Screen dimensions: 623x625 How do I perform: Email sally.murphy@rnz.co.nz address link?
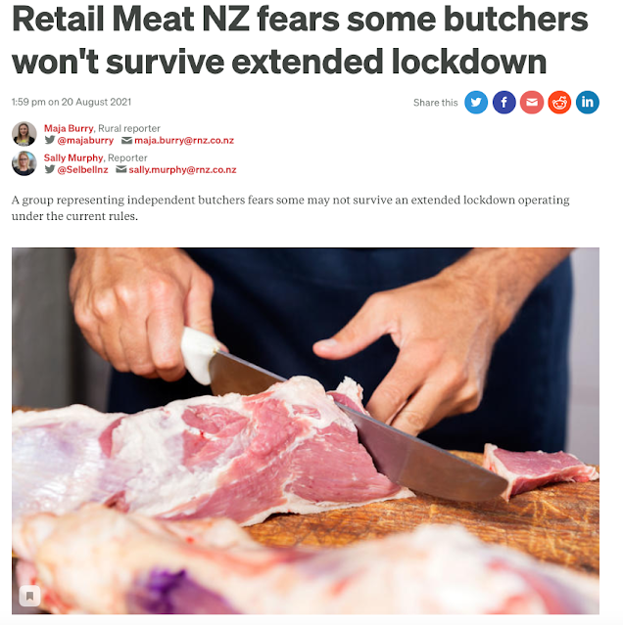coord(182,170)
